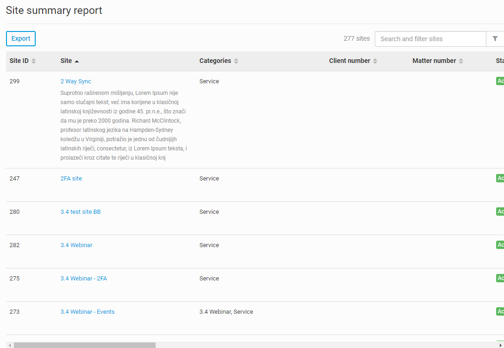Click the filter funnel icon
The height and width of the screenshot is (348, 504).
[x=495, y=39]
